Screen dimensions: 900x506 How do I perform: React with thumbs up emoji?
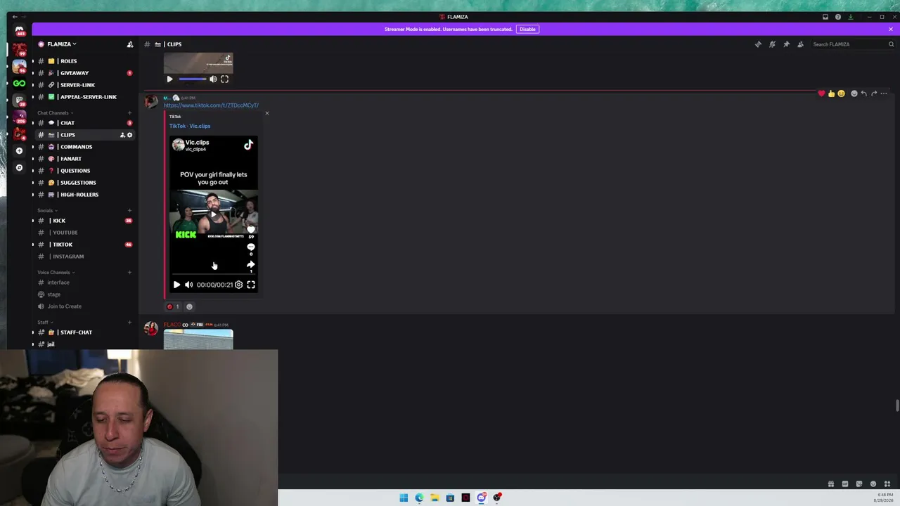831,93
